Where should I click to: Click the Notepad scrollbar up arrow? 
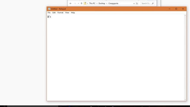pos(185,15)
